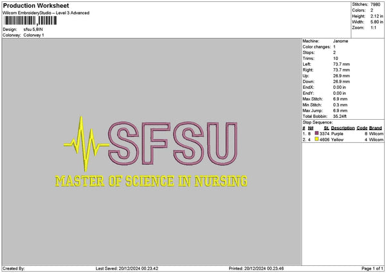This screenshot has height=273, width=386.
Task: Click the 'Production Worksheet' title
Action: (x=36, y=5)
